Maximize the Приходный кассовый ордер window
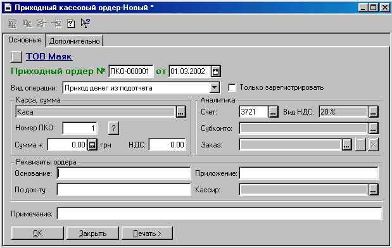 click(x=374, y=8)
